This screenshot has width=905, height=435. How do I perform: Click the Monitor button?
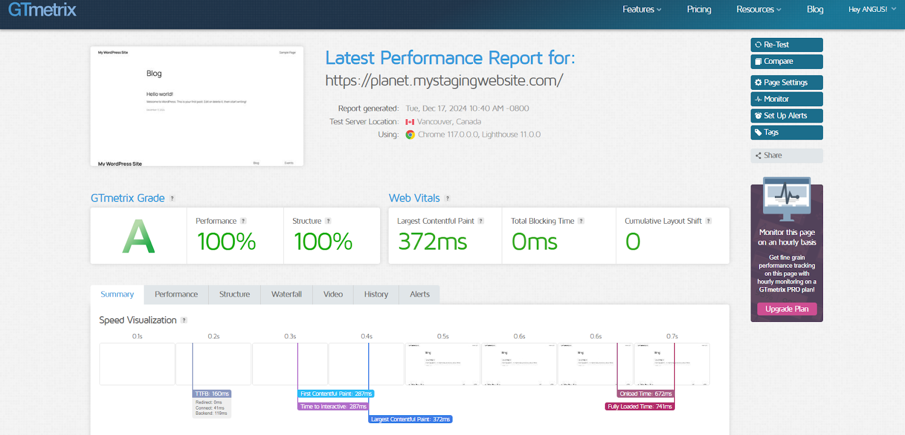(x=787, y=99)
